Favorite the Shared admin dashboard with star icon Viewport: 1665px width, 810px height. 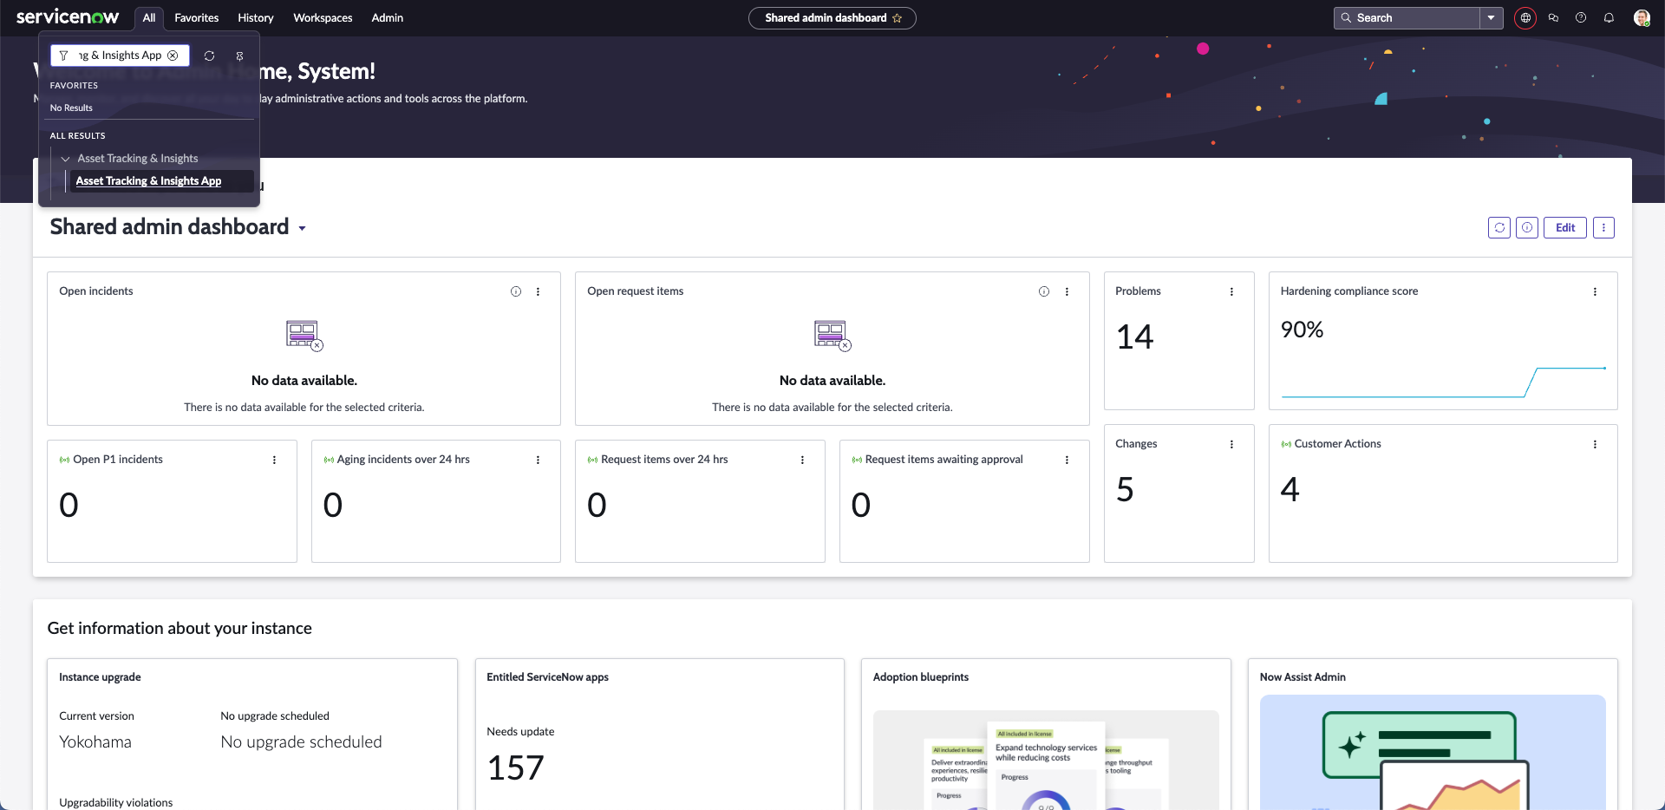click(898, 18)
